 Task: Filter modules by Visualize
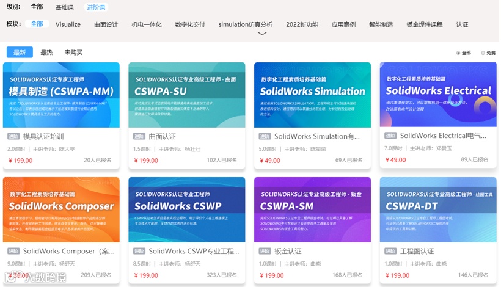click(68, 24)
